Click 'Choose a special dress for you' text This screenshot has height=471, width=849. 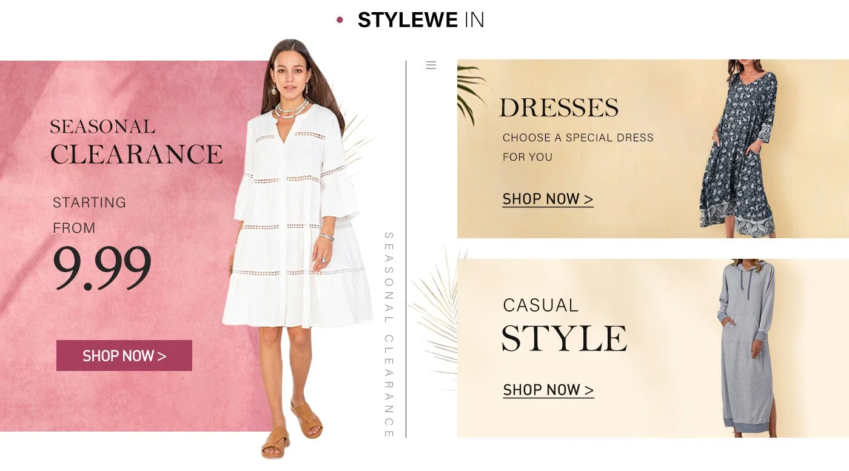(578, 147)
